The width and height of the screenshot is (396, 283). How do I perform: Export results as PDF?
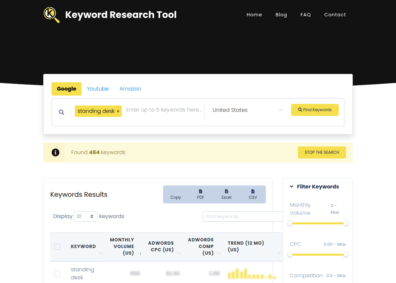coord(201,194)
